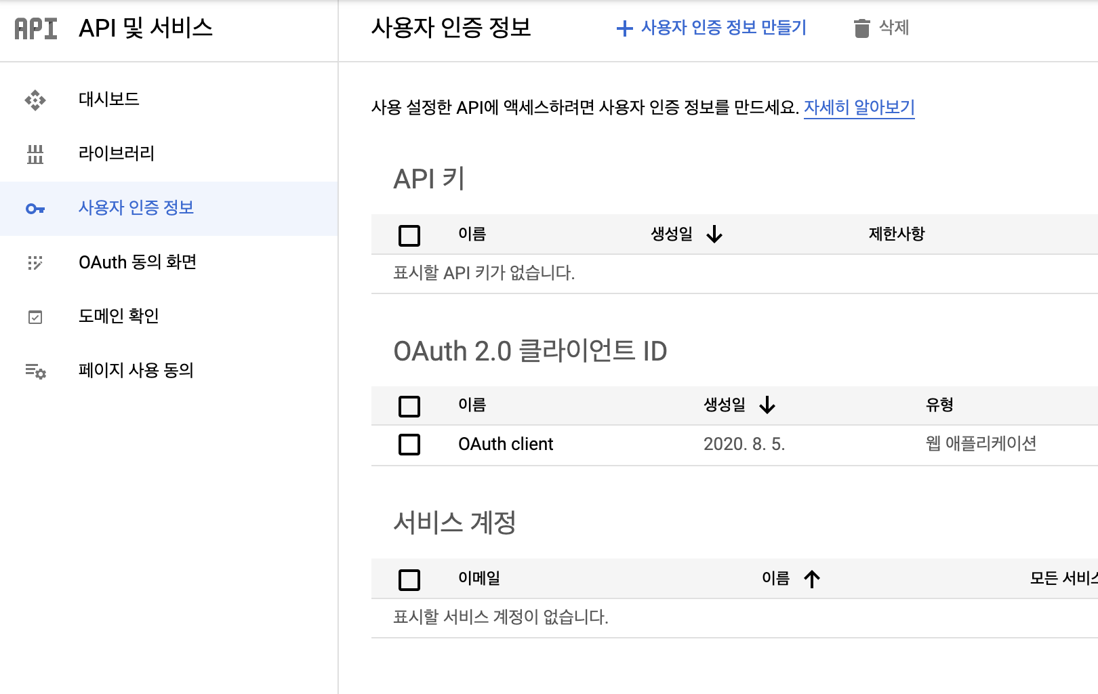Click the 서비스 계정 section heading
The image size is (1098, 694).
pyautogui.click(x=455, y=523)
